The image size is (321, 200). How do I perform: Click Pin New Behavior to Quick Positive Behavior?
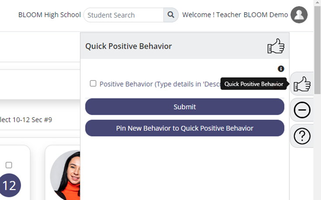point(185,128)
